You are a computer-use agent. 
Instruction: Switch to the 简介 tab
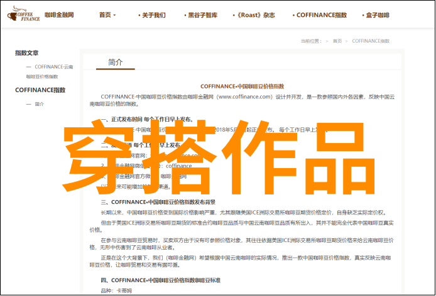click(x=116, y=63)
